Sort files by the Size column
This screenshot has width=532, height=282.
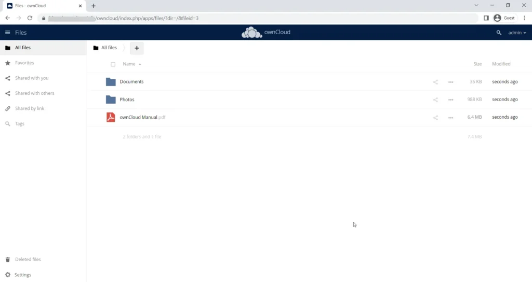tap(477, 64)
